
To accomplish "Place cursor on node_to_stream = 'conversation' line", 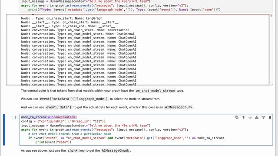I will click(x=49, y=117).
